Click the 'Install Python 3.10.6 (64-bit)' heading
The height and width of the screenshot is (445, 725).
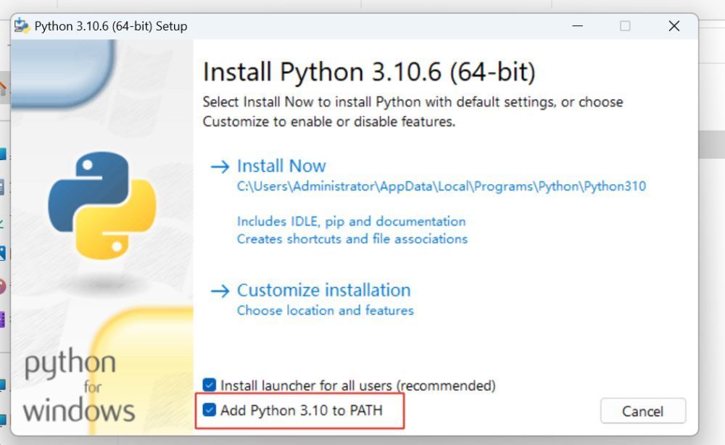(369, 72)
